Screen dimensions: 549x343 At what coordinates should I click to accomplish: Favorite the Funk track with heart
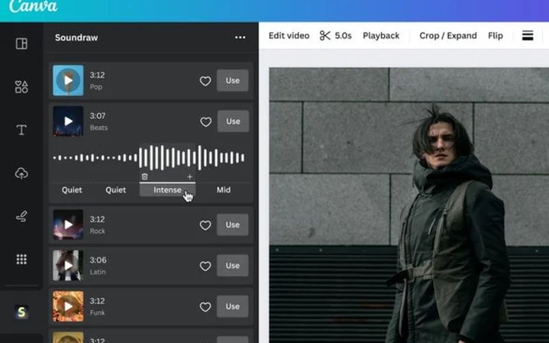pos(205,307)
